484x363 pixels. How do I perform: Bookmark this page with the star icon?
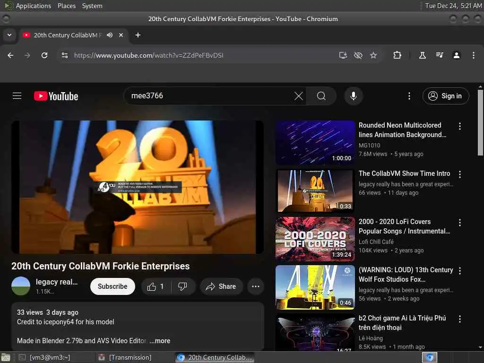(x=373, y=55)
